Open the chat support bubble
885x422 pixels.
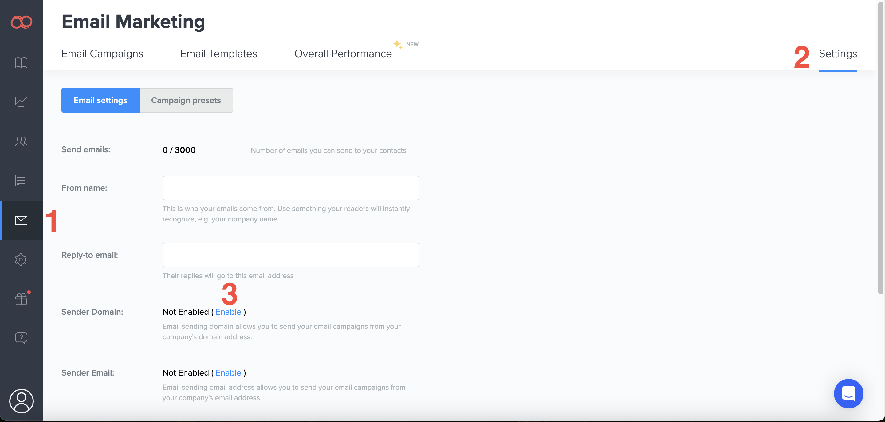(848, 393)
